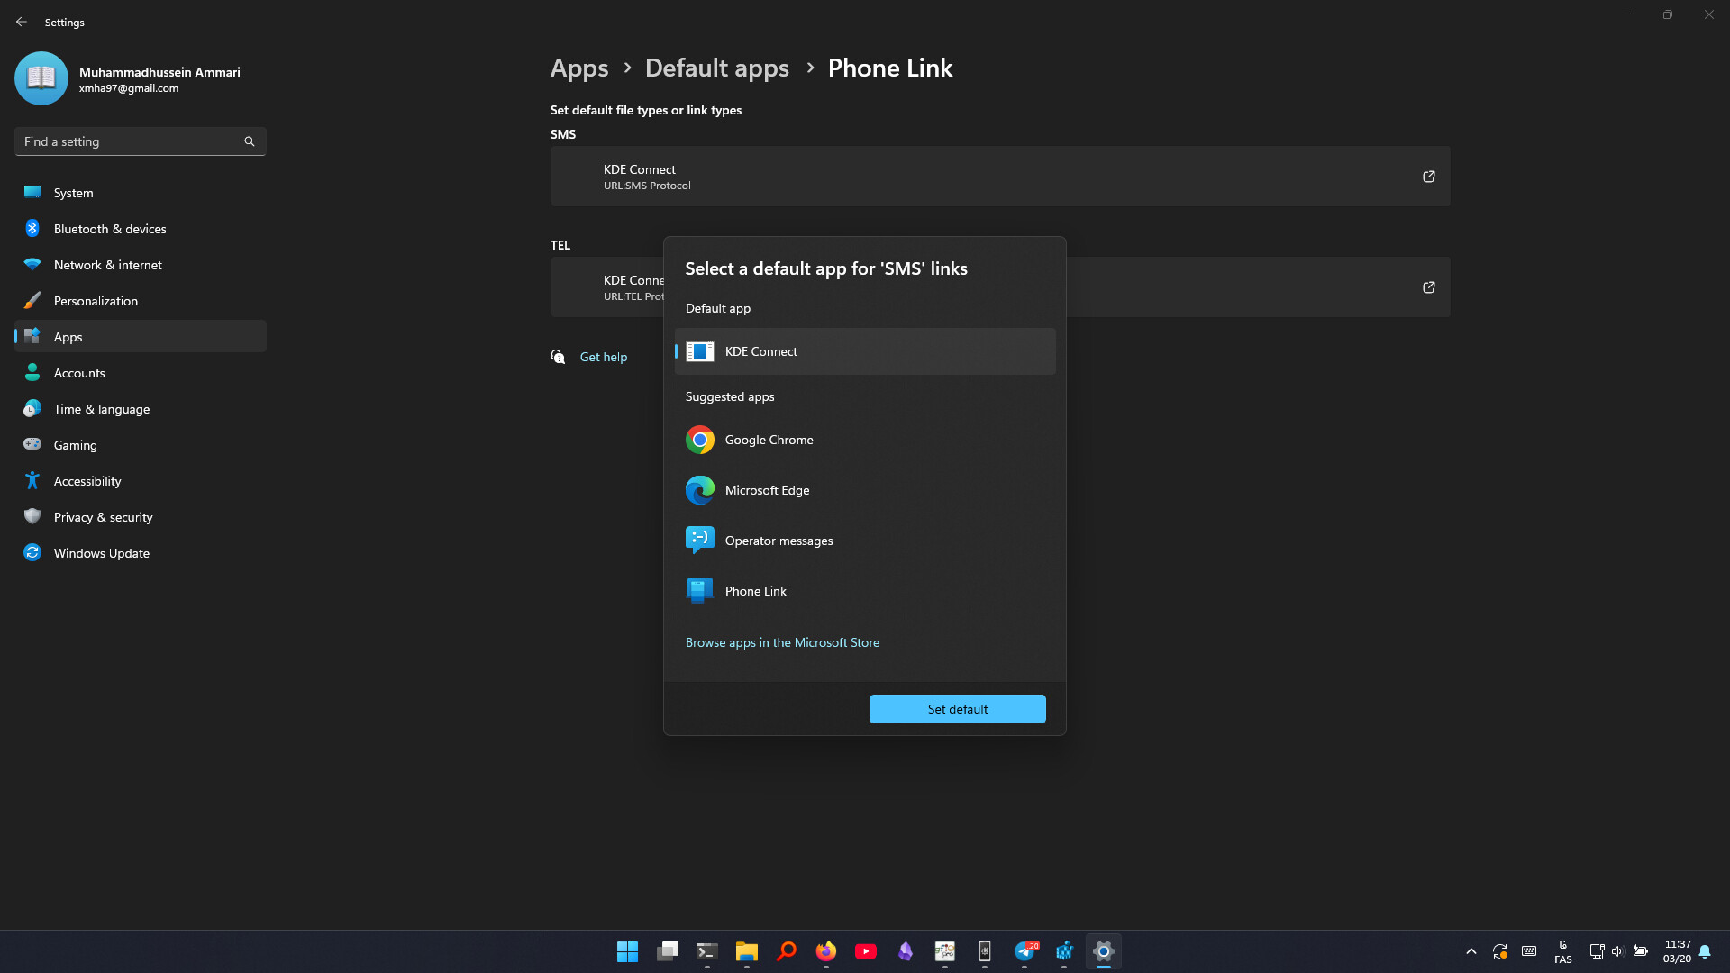Open the Get help link
This screenshot has width=1730, height=973.
[603, 357]
